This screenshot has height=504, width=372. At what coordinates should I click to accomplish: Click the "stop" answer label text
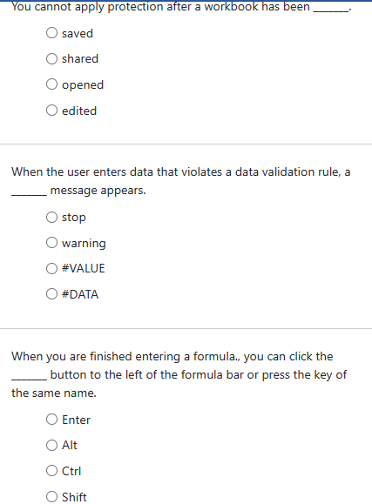tap(74, 218)
